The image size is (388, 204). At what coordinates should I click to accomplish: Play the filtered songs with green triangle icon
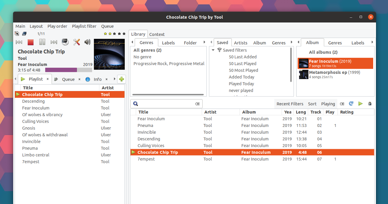pyautogui.click(x=361, y=104)
